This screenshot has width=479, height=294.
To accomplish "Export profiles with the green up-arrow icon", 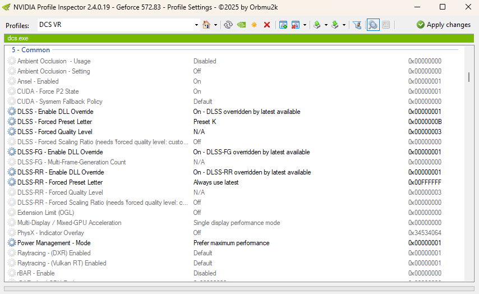I will (317, 25).
